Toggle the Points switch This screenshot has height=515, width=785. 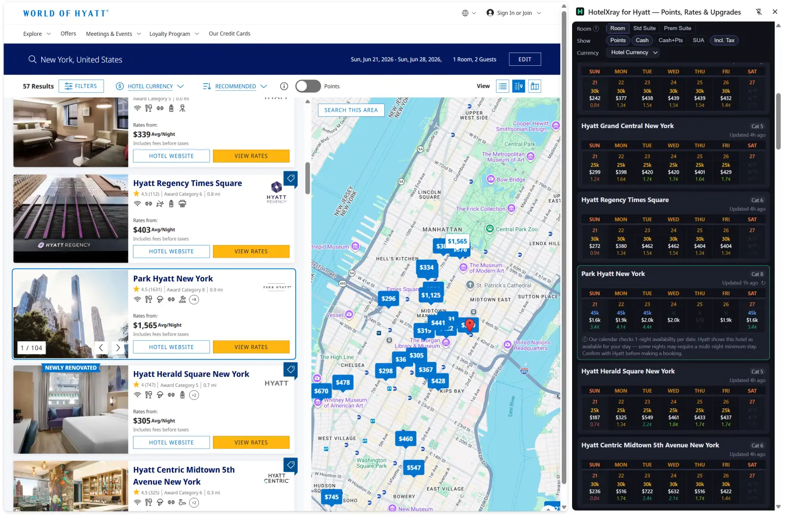pos(308,86)
